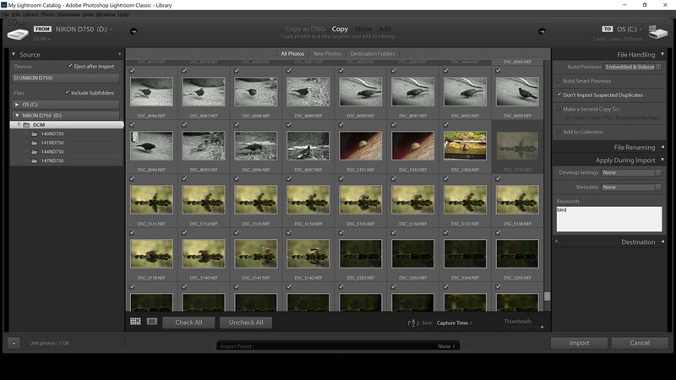Toggle Don't Import Suspected Duplicates
Viewport: 676px width, 380px height.
pyautogui.click(x=559, y=95)
